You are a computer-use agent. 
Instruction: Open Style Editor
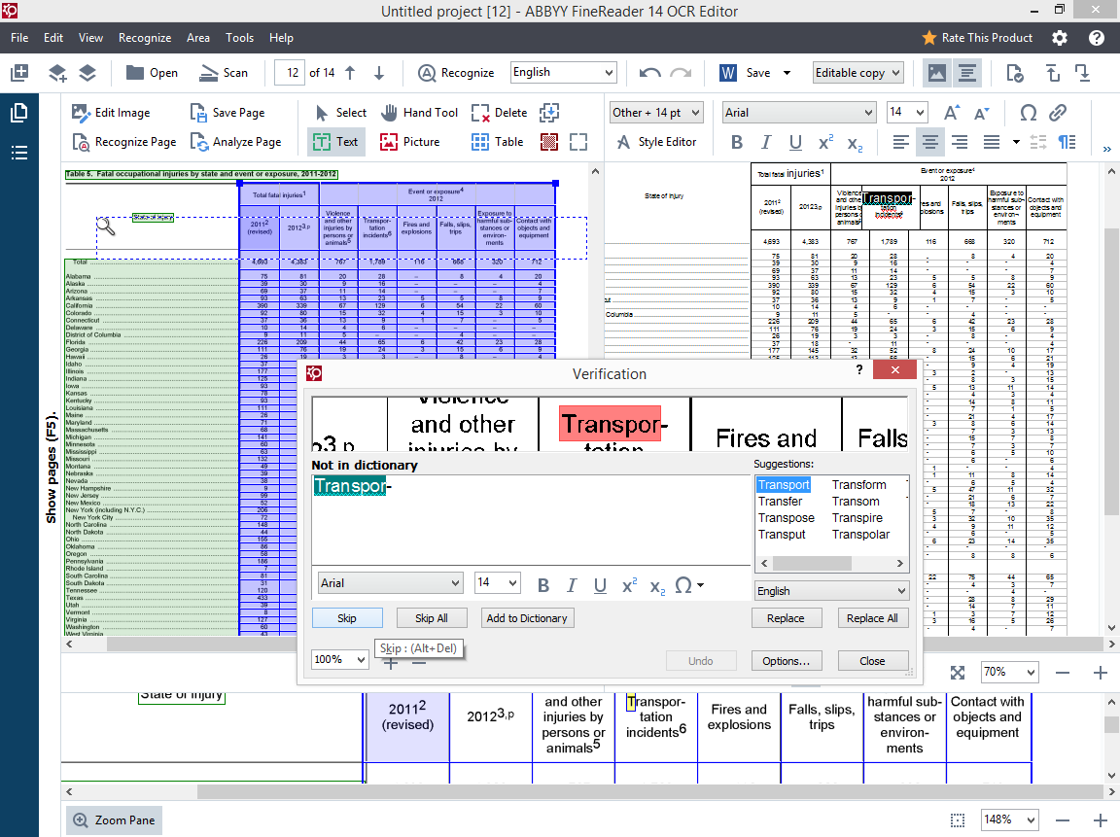click(x=656, y=142)
